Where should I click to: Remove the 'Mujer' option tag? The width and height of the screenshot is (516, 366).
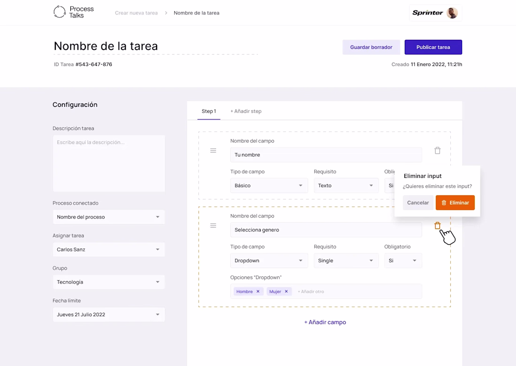coord(286,292)
